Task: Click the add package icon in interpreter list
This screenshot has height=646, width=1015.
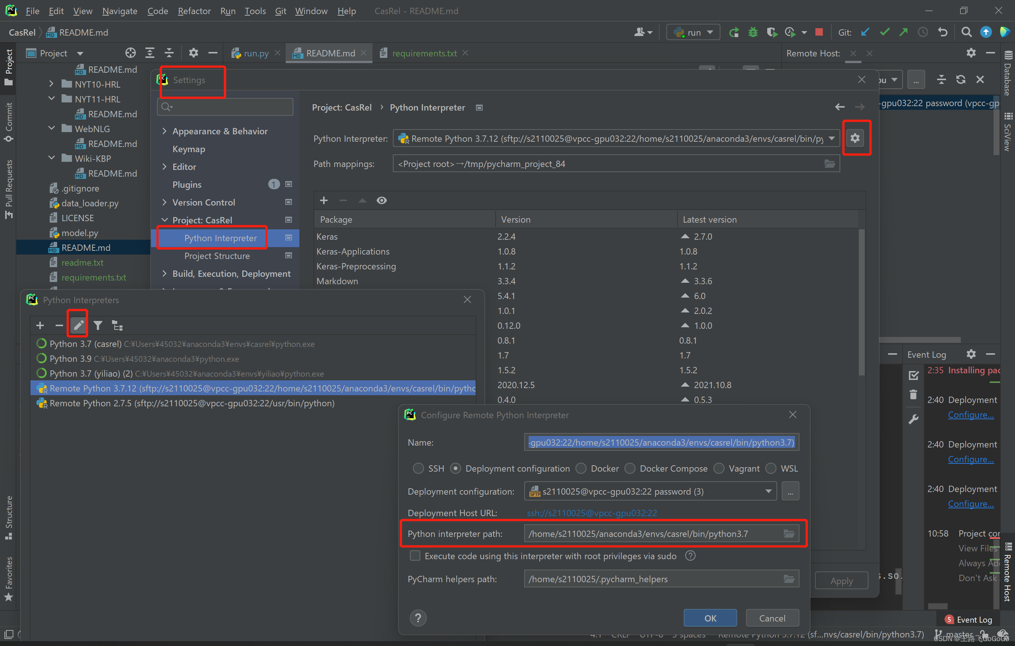Action: [324, 200]
